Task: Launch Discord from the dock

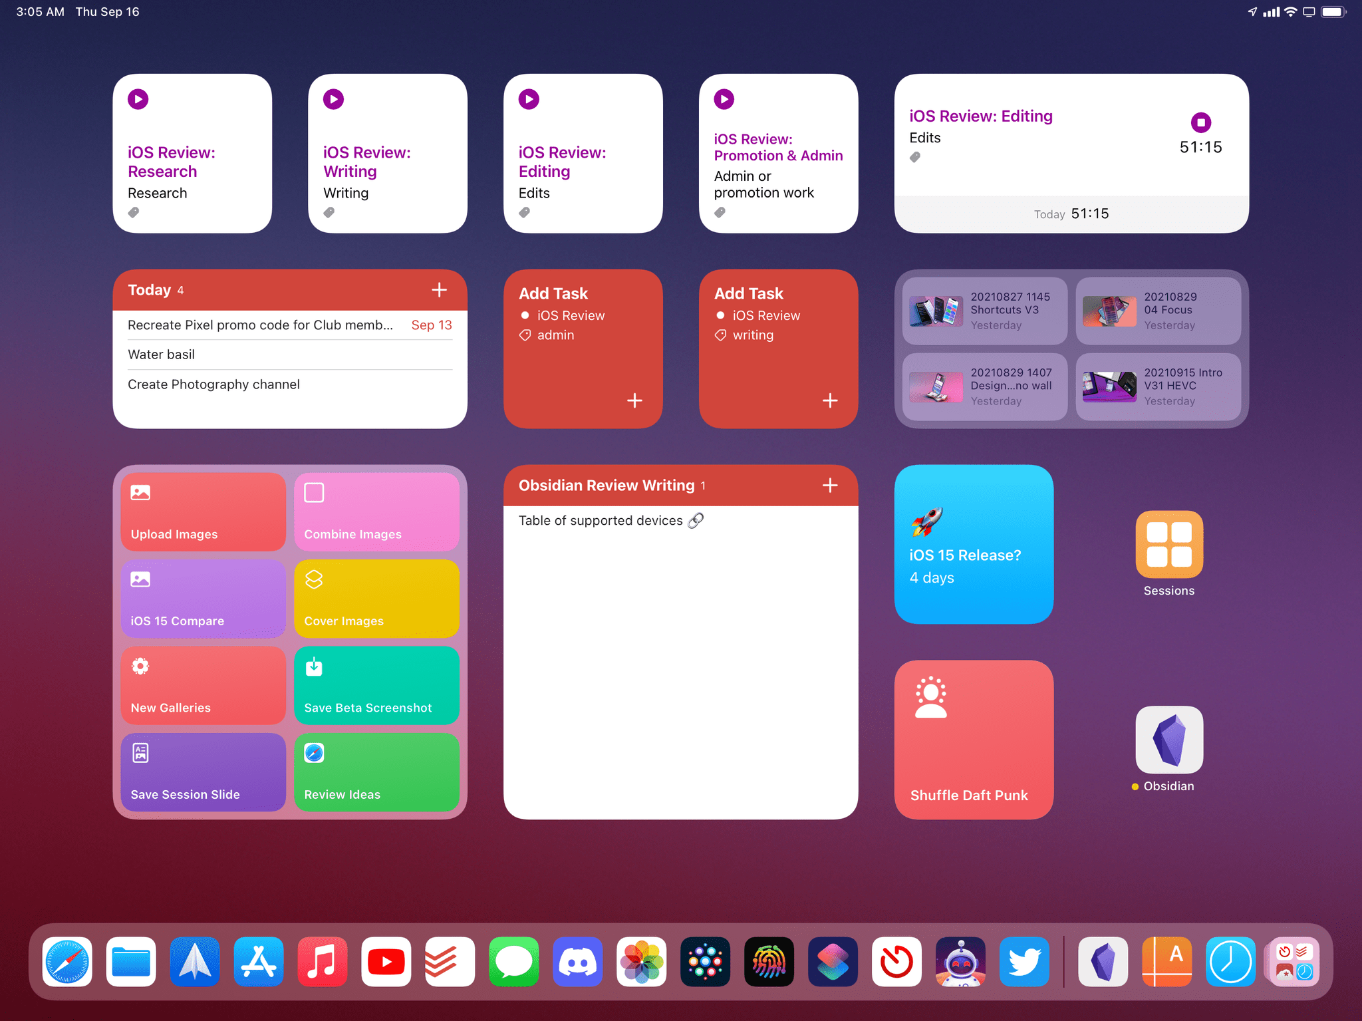Action: [578, 961]
